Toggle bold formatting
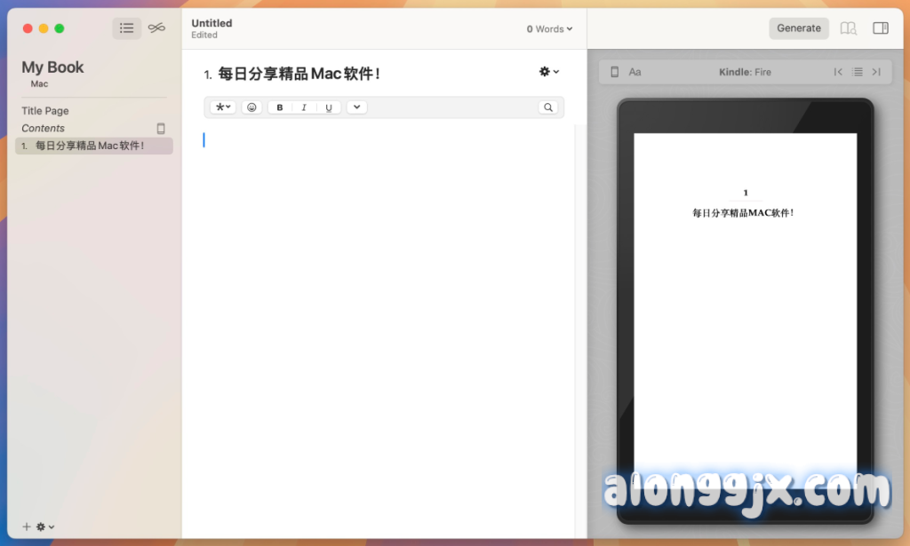The image size is (910, 546). tap(280, 107)
